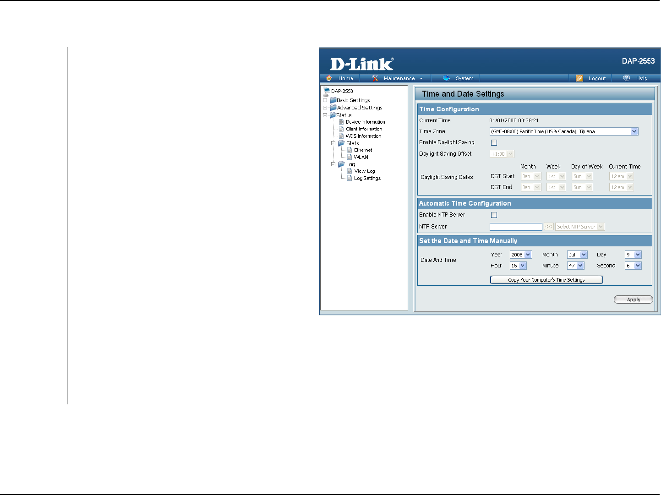Open the Log Settings page icon
Screen dimensions: 661x495
tap(350, 178)
